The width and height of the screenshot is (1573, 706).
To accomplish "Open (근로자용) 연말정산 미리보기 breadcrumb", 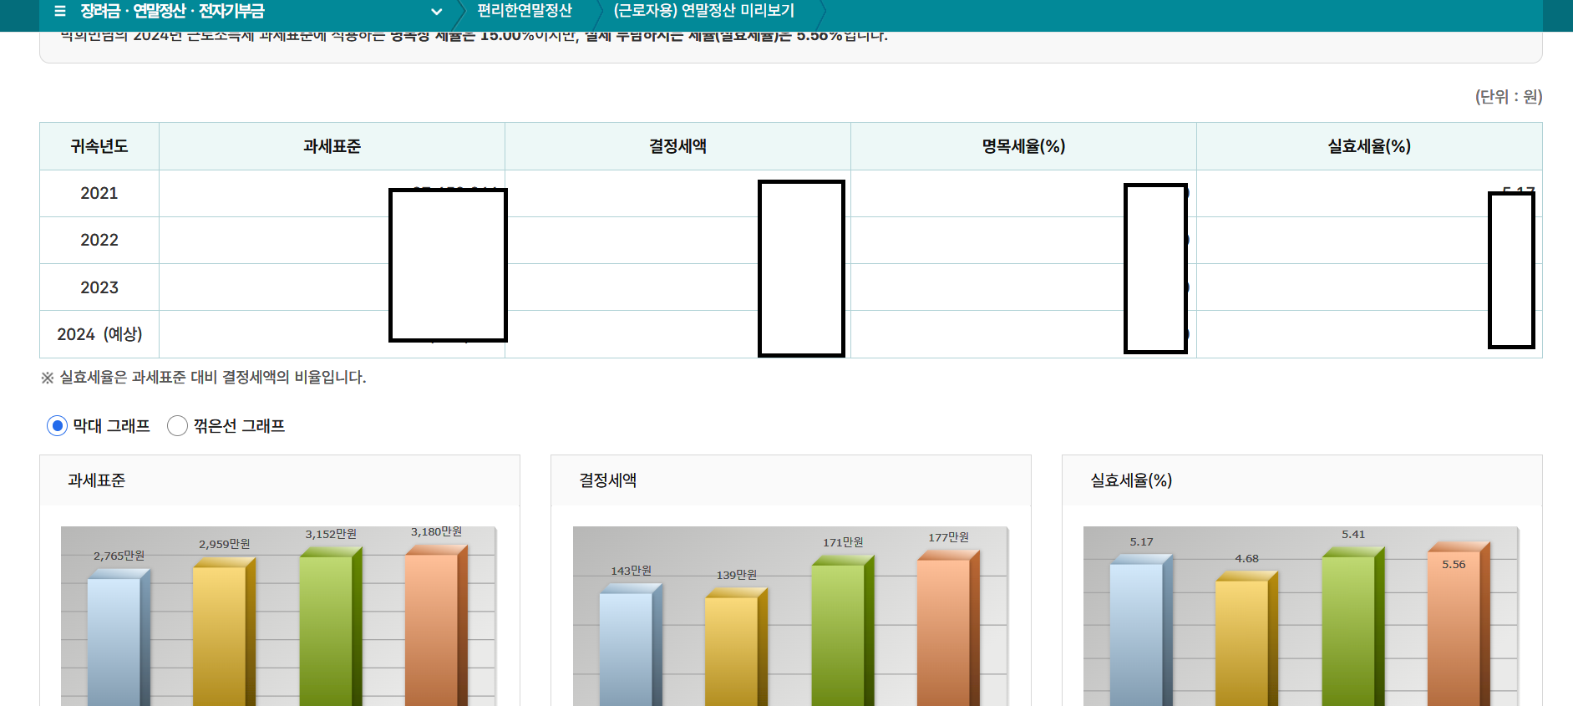I will click(x=703, y=11).
